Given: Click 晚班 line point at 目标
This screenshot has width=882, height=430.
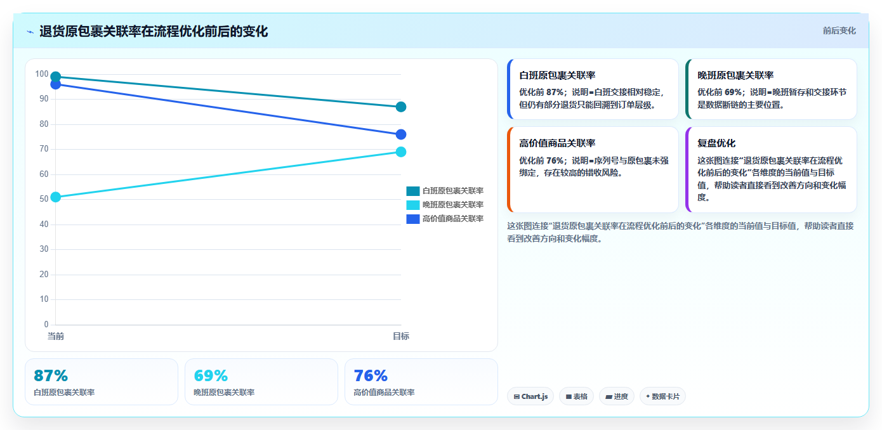Looking at the screenshot, I should (401, 152).
